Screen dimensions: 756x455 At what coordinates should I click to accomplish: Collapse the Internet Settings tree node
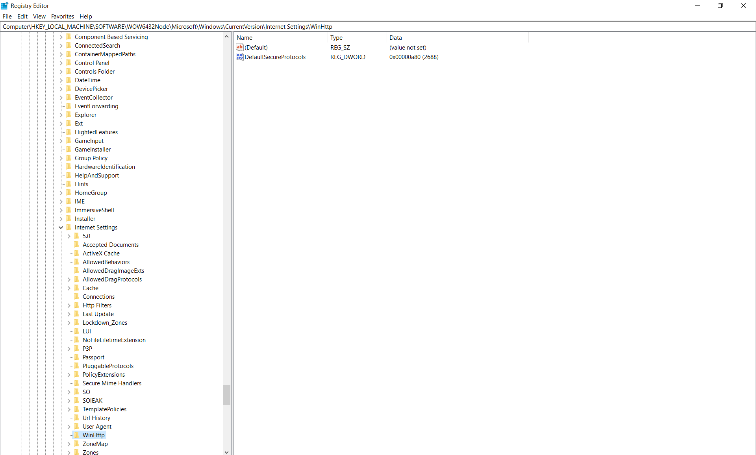[x=61, y=227]
